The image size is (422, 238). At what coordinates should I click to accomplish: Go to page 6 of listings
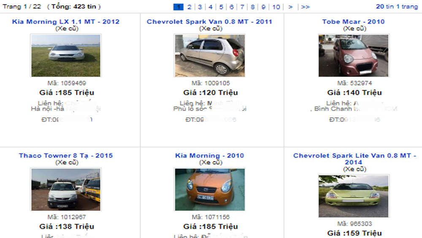pyautogui.click(x=231, y=7)
